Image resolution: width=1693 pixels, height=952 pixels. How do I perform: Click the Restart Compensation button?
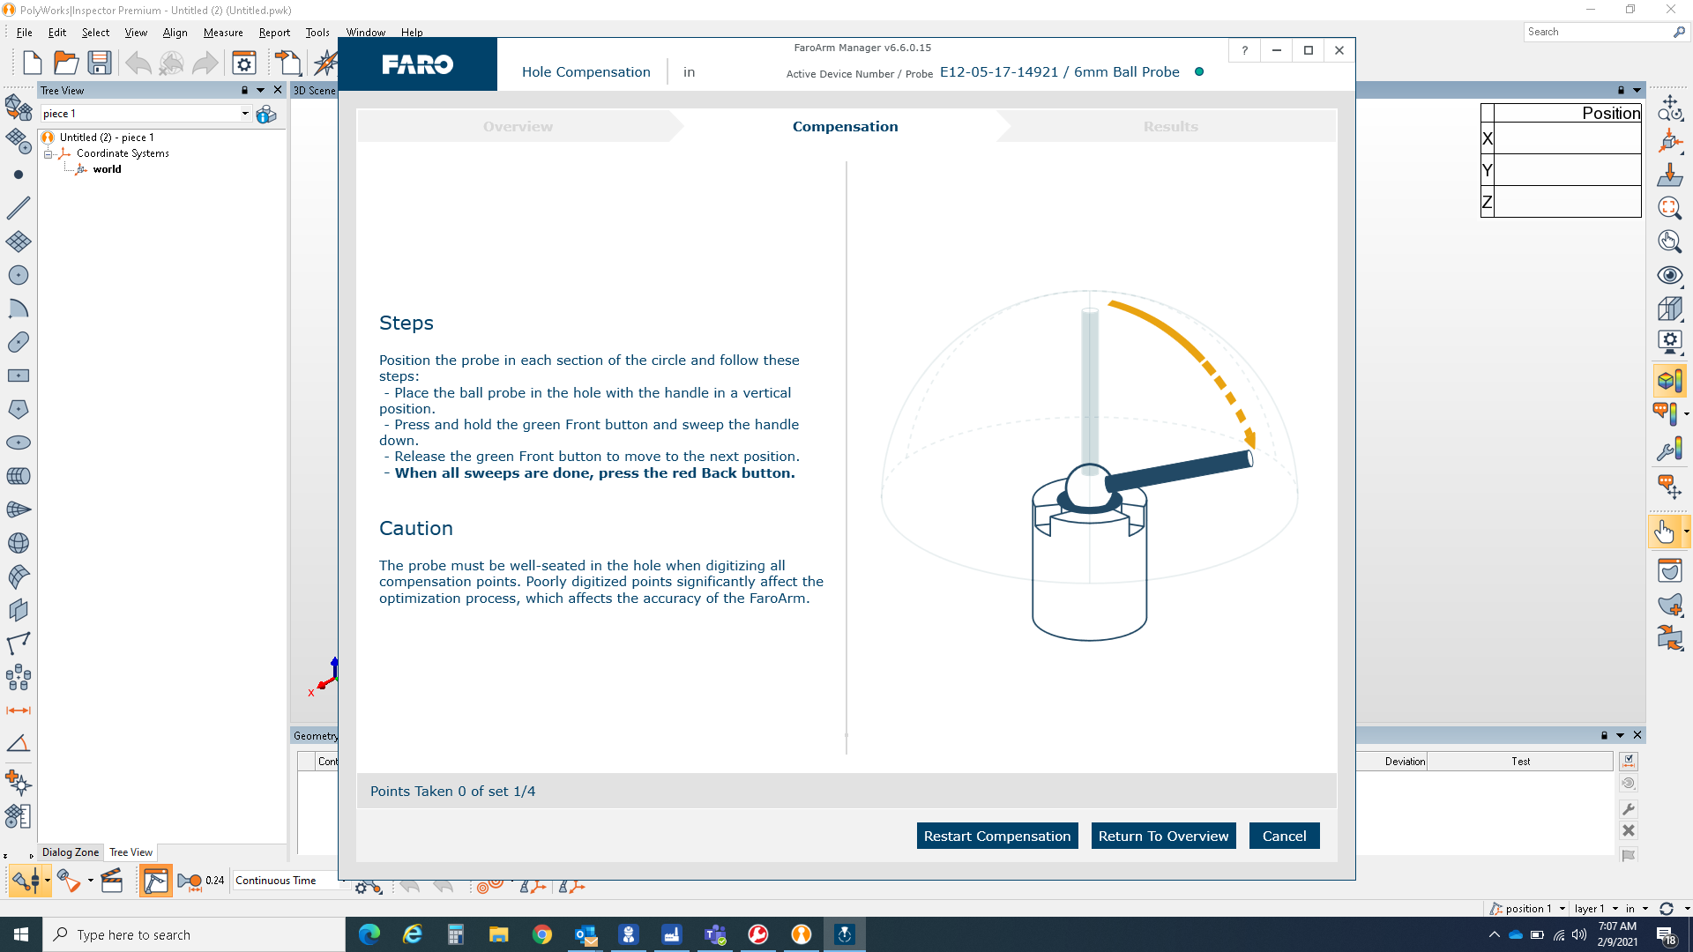pyautogui.click(x=997, y=836)
